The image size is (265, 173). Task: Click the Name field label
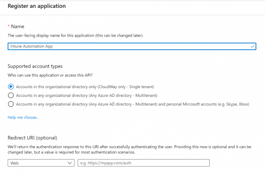[18, 26]
